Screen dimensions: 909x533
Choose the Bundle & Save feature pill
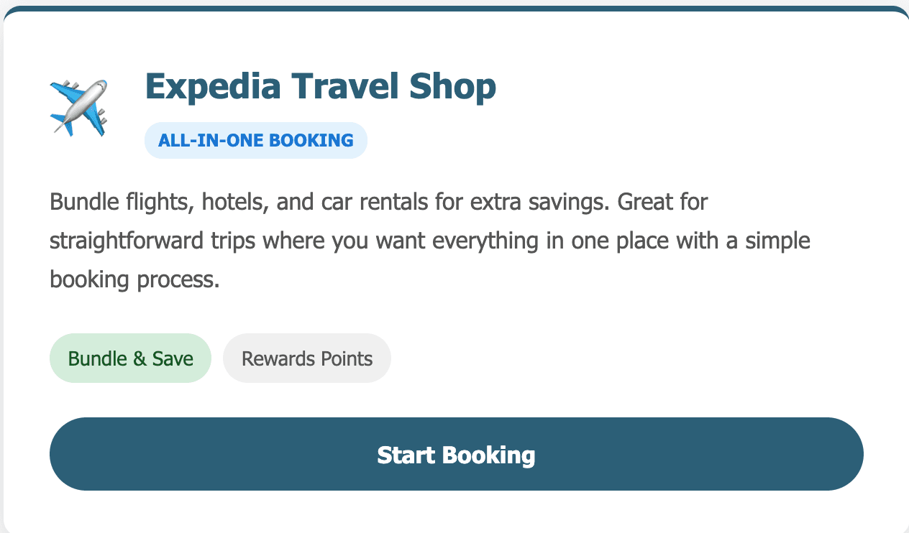pos(130,358)
